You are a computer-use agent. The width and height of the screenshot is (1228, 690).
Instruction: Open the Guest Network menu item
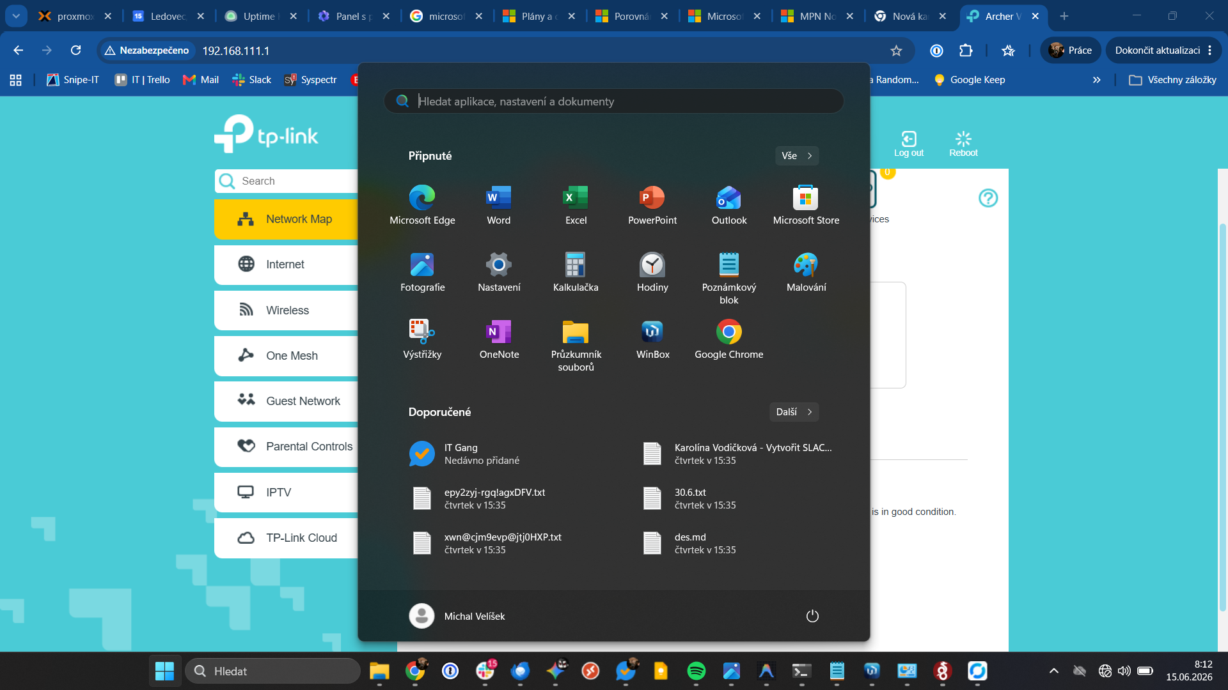[x=286, y=401]
